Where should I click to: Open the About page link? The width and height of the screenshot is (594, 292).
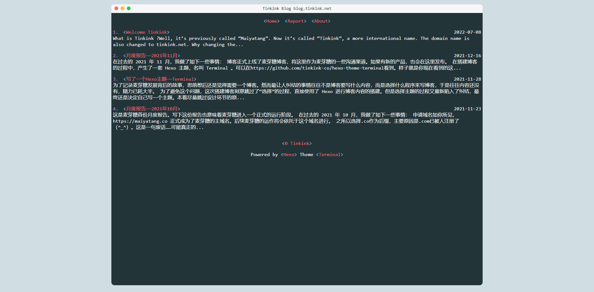point(321,21)
